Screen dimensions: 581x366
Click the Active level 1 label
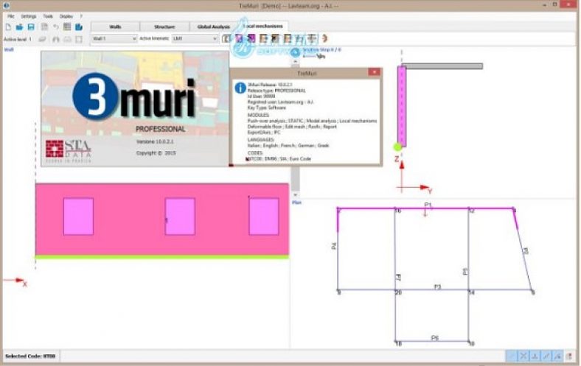tap(18, 39)
